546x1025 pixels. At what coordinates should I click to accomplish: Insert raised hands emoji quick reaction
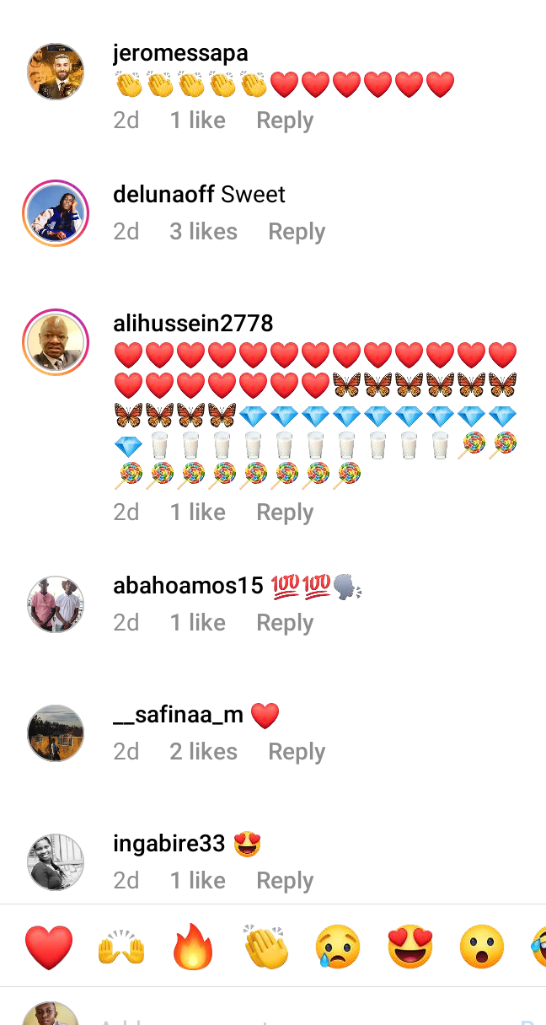click(122, 947)
